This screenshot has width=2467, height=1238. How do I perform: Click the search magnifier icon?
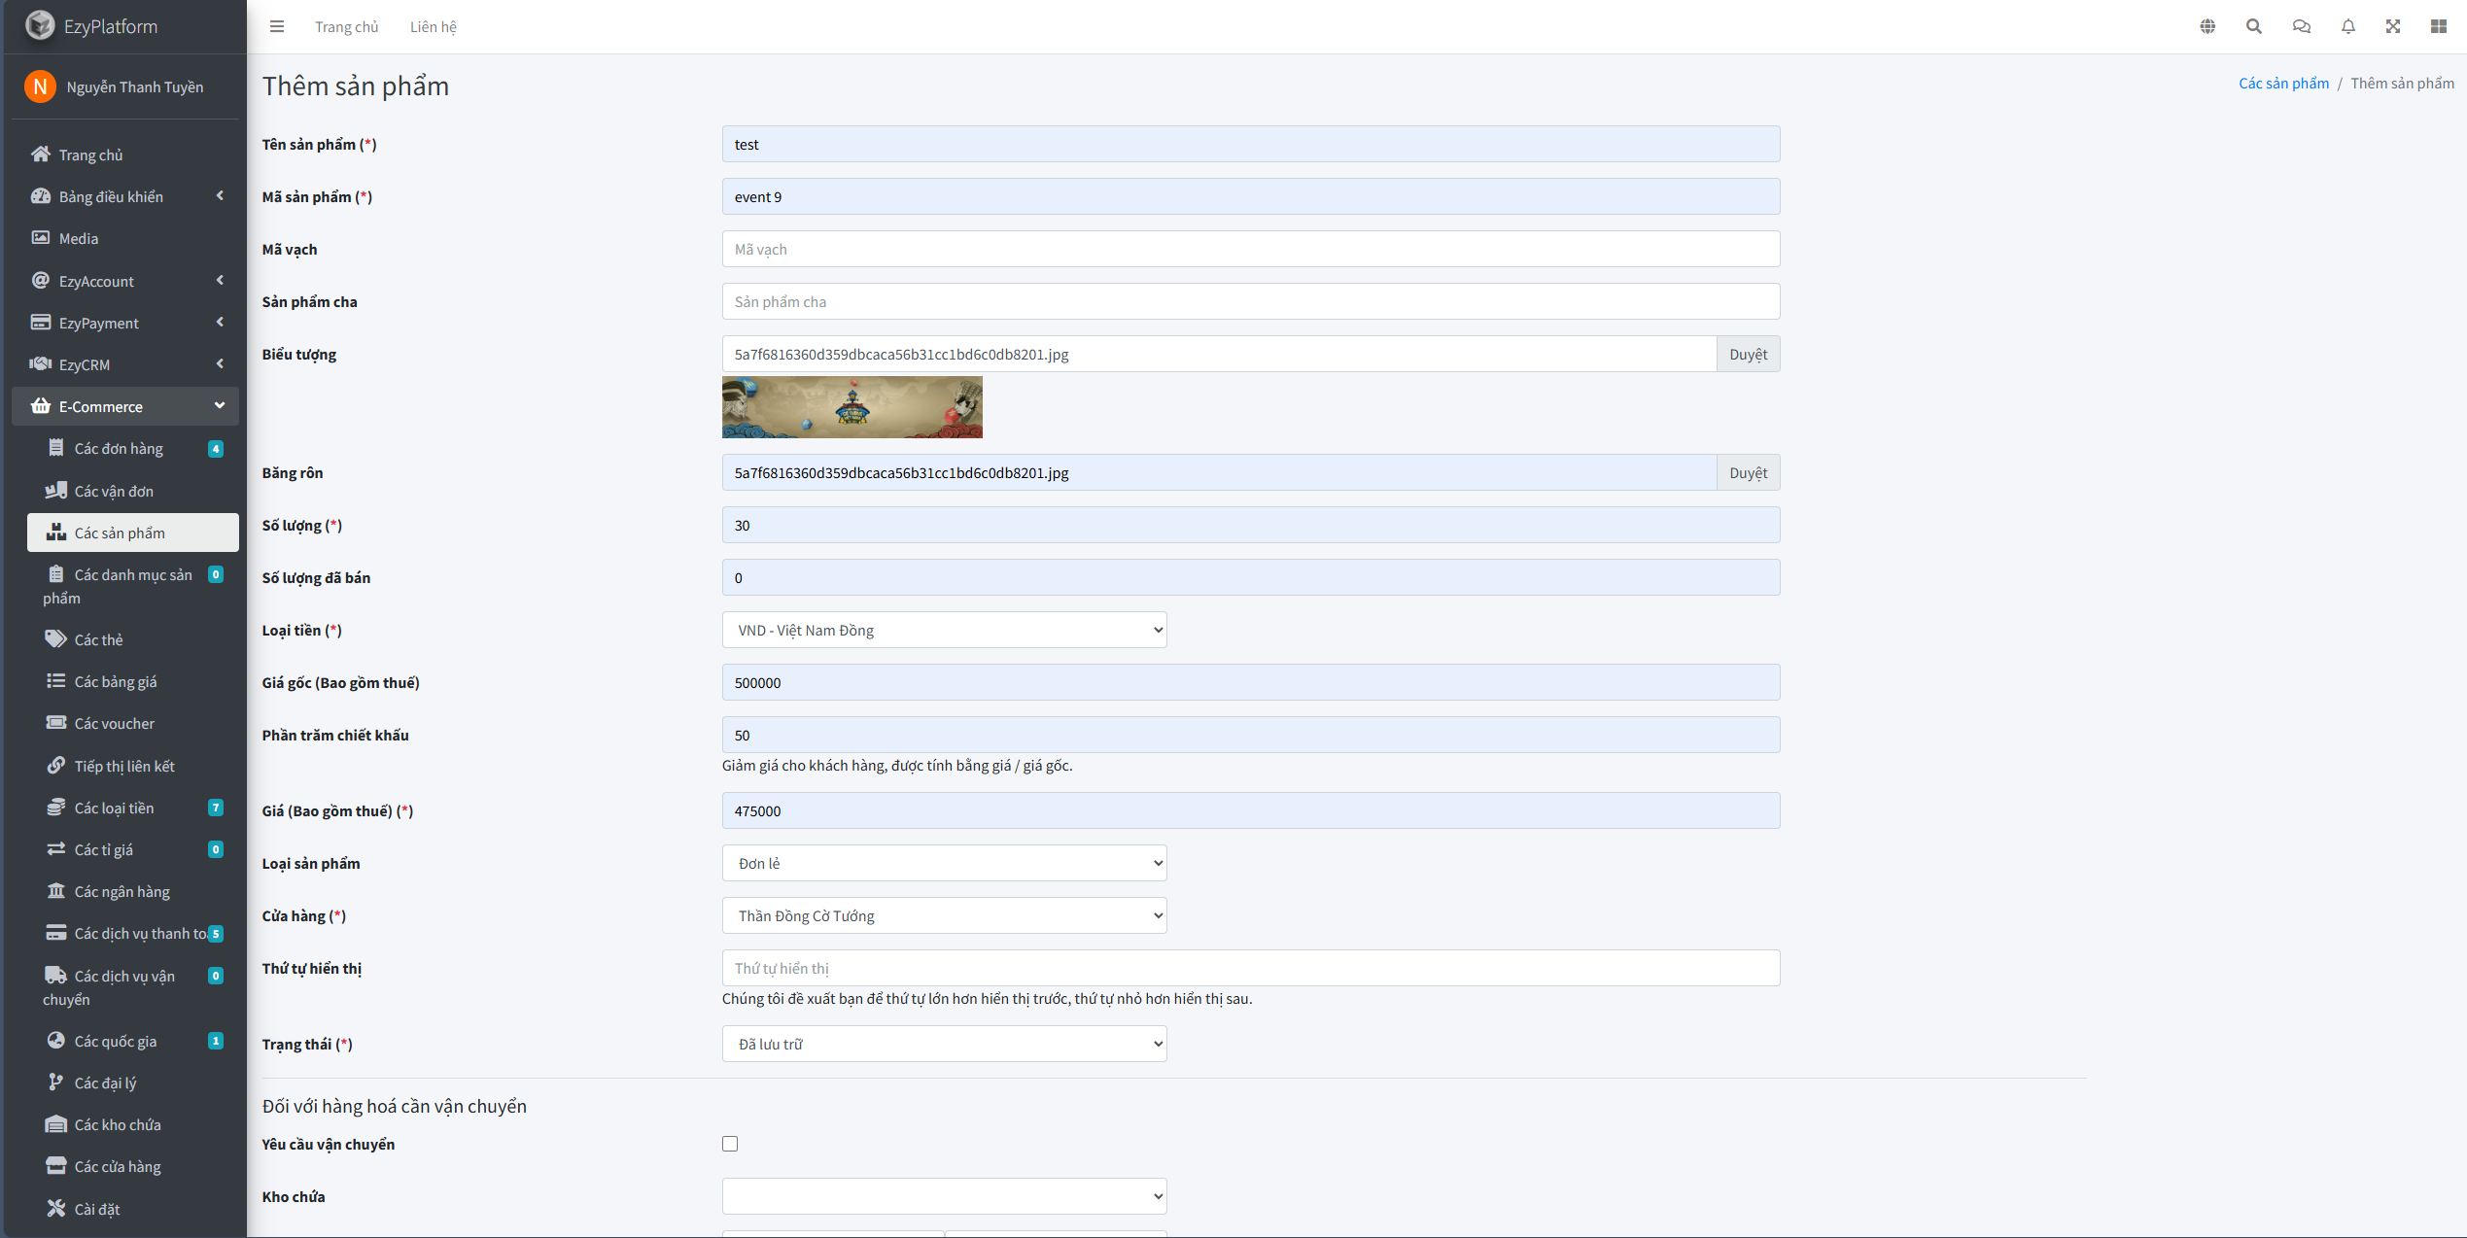tap(2253, 26)
